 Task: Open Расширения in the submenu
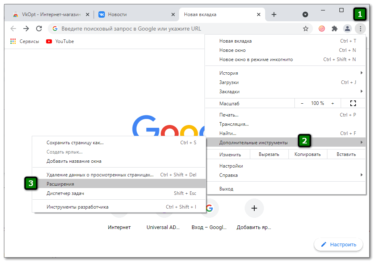[119, 184]
